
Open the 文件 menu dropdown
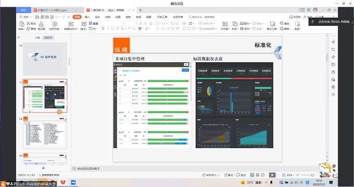coord(26,17)
